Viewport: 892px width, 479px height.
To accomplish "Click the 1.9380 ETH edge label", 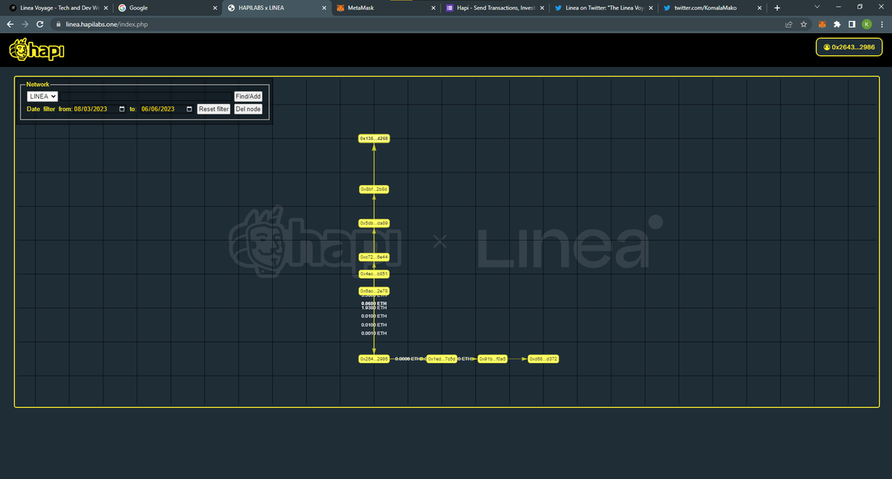I will (374, 308).
